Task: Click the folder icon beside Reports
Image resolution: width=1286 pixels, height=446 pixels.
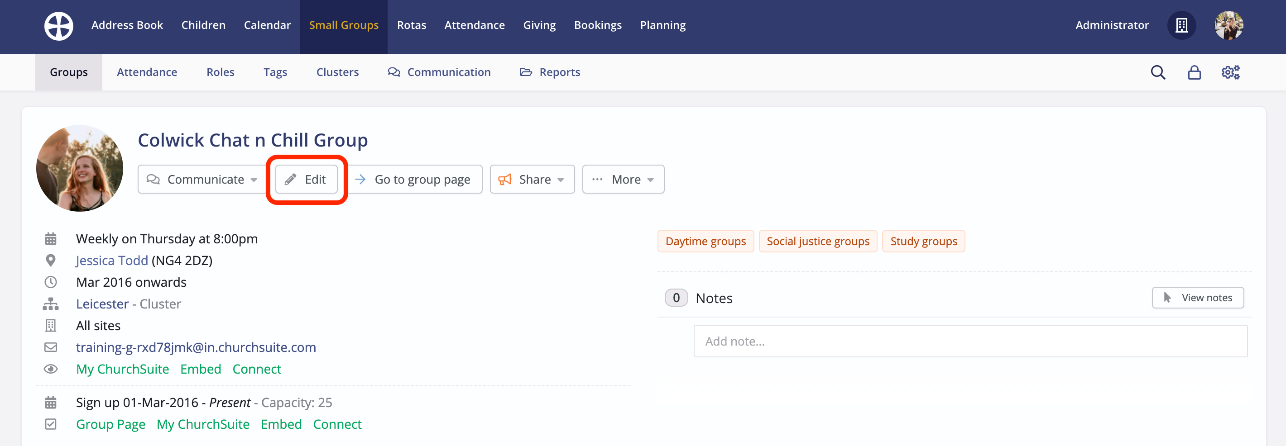Action: click(526, 72)
